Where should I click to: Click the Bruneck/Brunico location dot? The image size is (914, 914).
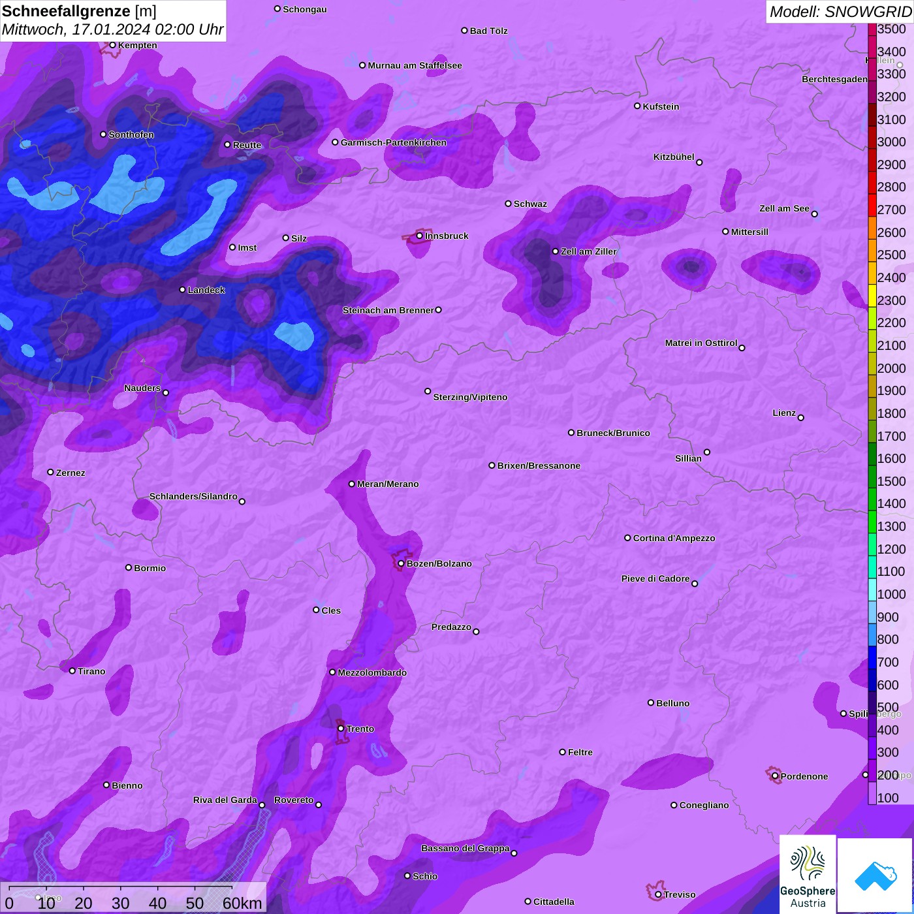tap(571, 433)
